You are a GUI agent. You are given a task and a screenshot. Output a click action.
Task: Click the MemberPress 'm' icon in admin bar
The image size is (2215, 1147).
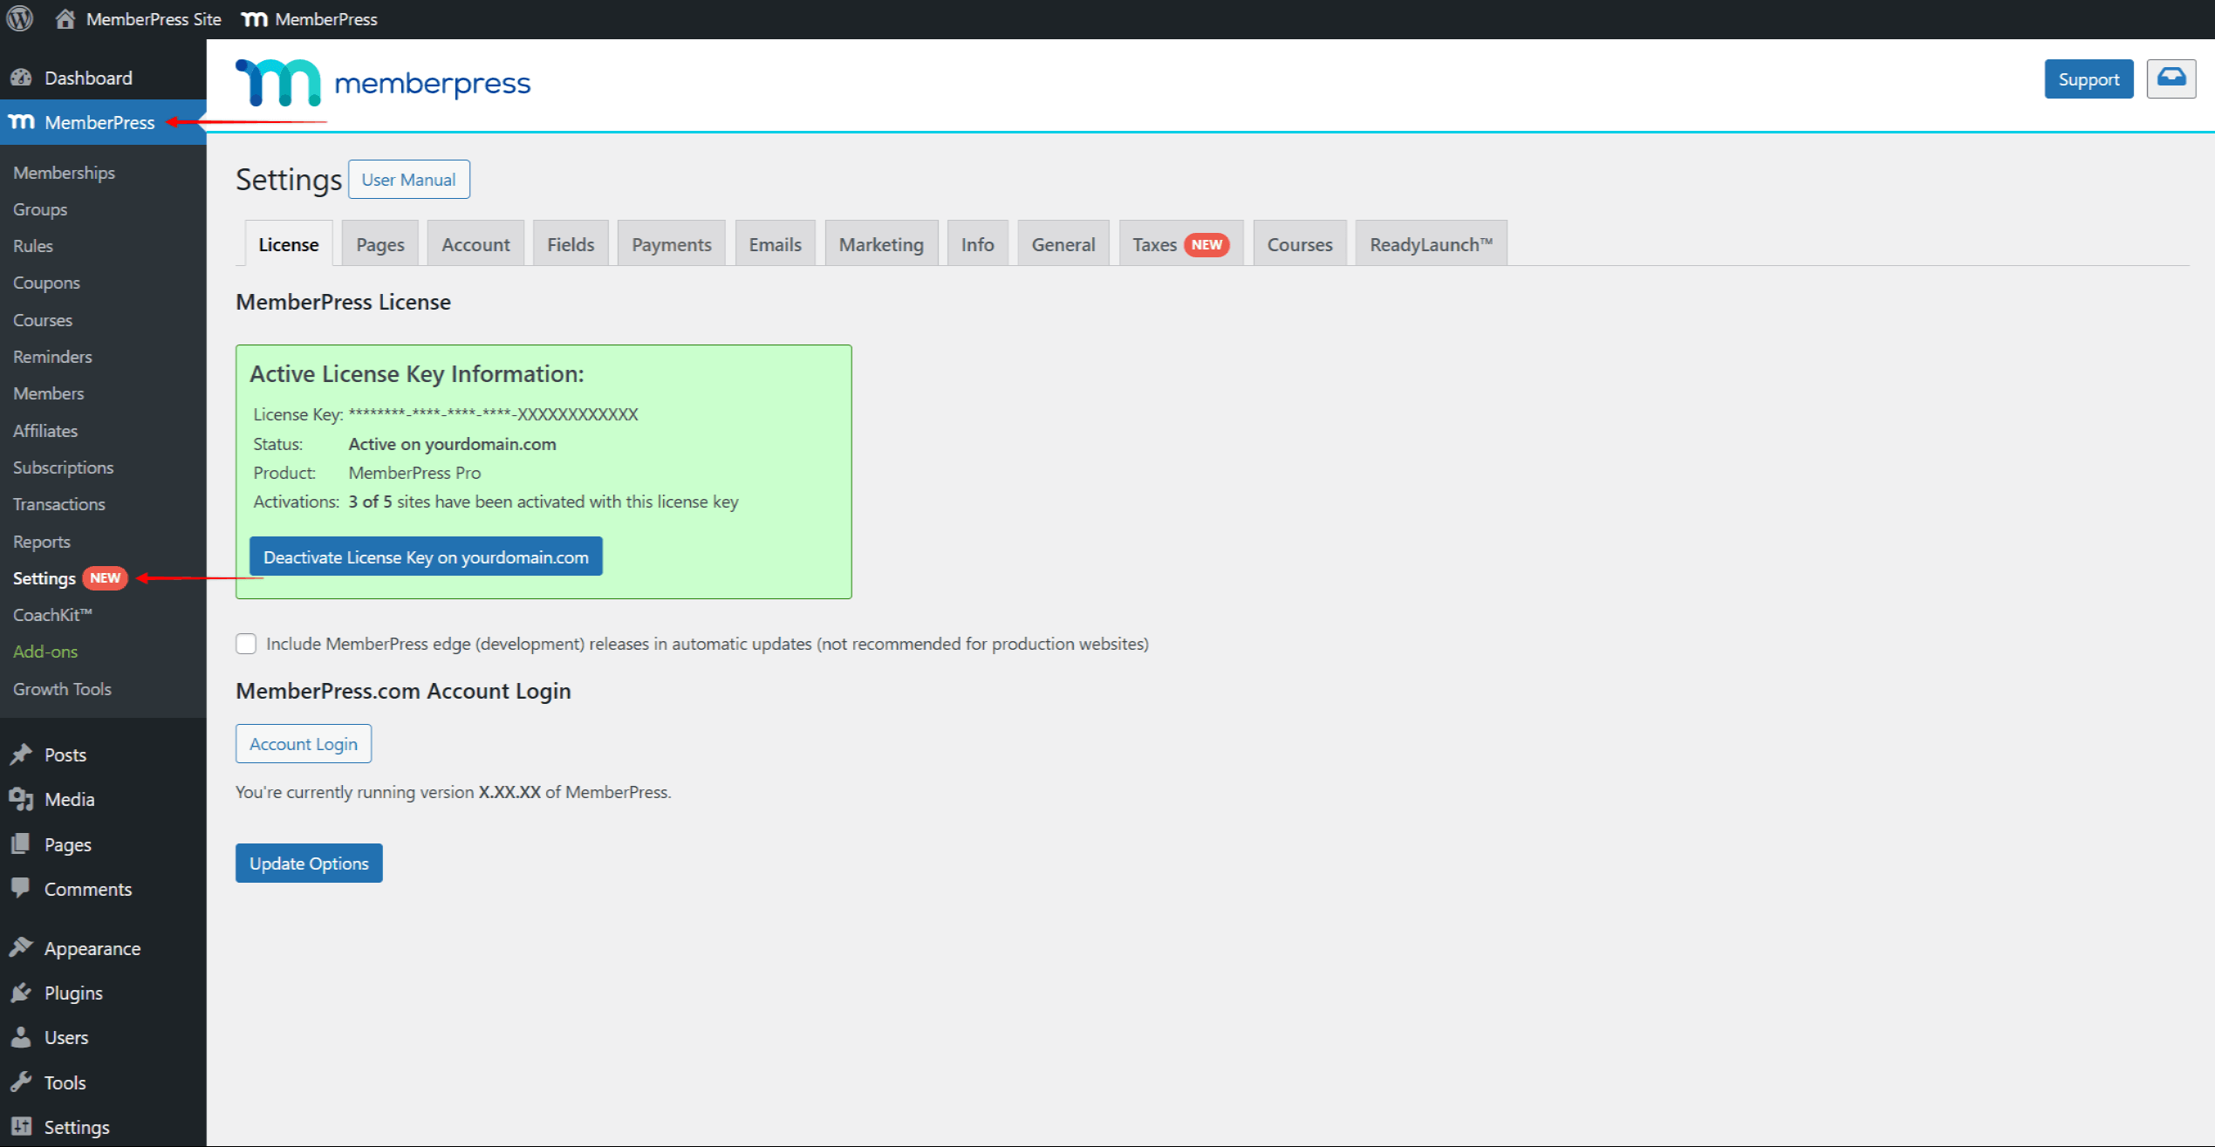[x=254, y=19]
